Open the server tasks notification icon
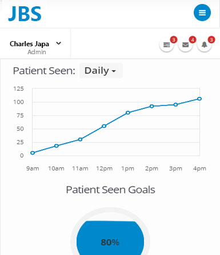Screen dimensions: 220x255 pyautogui.click(x=166, y=45)
